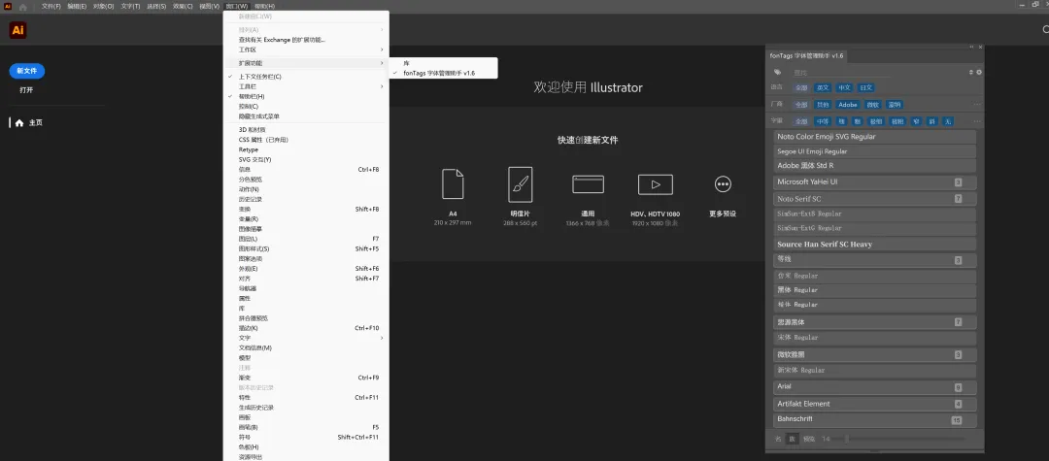
Task: Click the search magnifier at top right
Action: 1046,29
